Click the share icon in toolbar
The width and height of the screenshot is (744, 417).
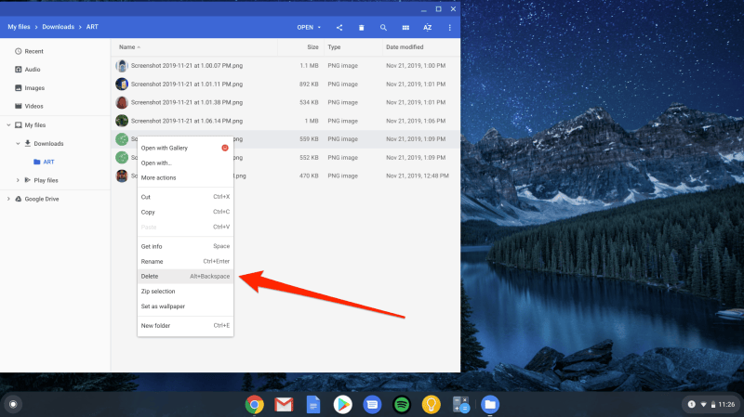pos(339,28)
